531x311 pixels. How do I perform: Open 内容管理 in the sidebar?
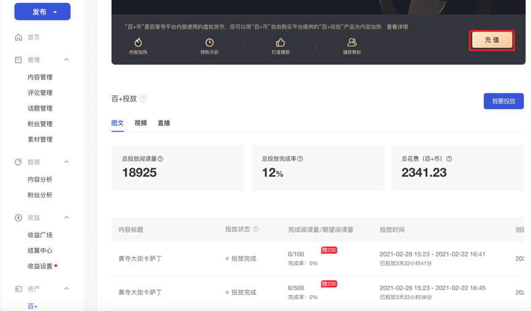tap(40, 77)
